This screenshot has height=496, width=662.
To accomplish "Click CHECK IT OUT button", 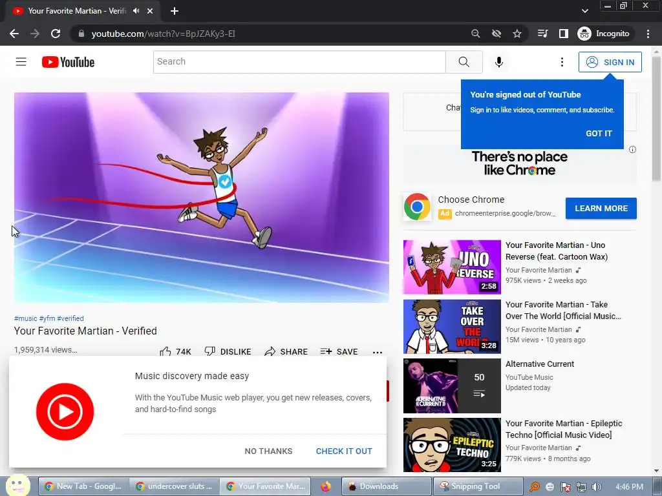I will pyautogui.click(x=344, y=451).
